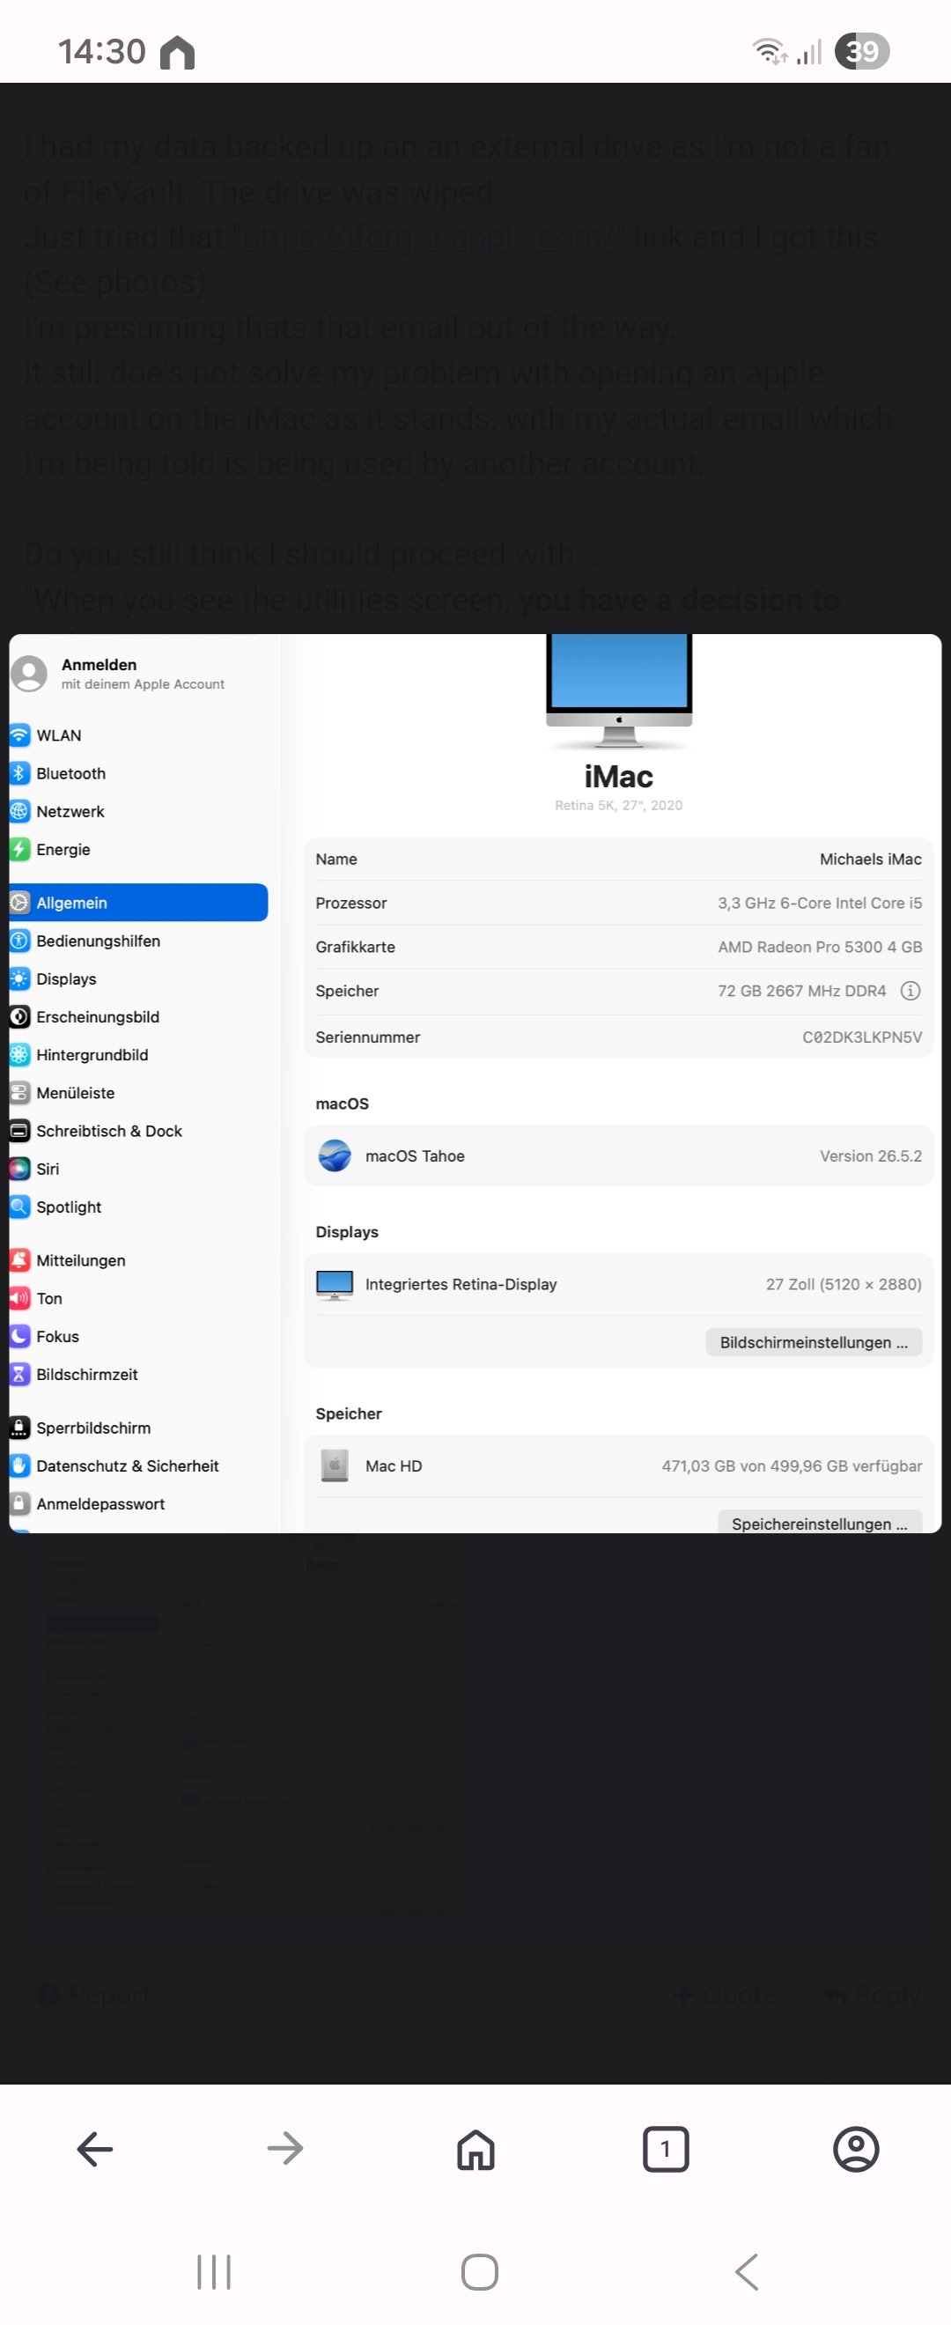
Task: Click the Prozessor label
Action: (x=351, y=902)
